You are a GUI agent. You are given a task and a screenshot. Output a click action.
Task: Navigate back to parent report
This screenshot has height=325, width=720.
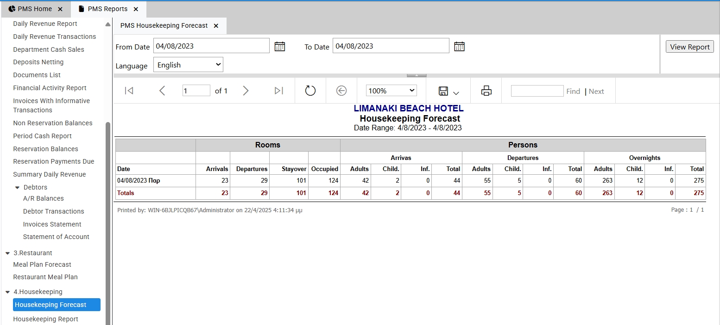tap(341, 91)
